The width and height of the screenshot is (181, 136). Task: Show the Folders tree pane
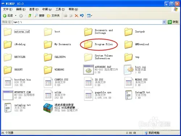pyautogui.click(x=53, y=16)
